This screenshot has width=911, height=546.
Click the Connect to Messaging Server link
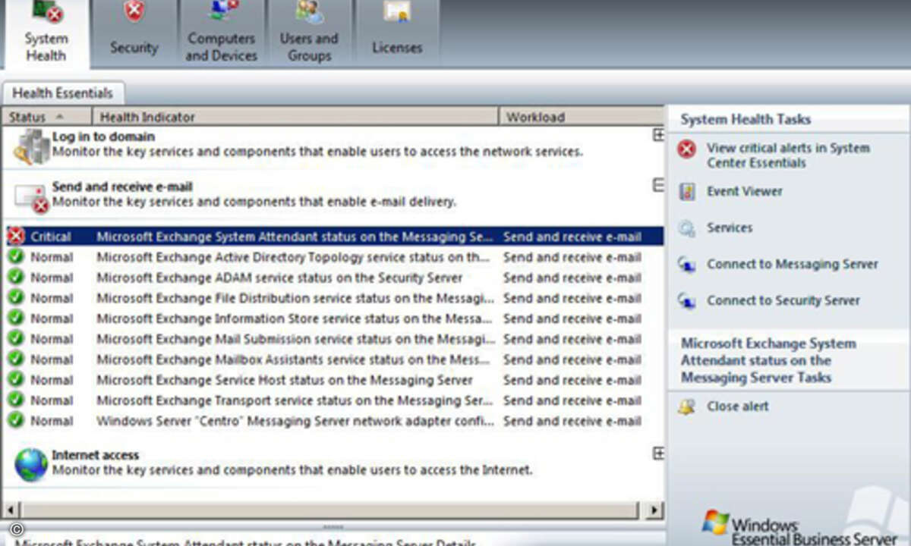pyautogui.click(x=793, y=264)
